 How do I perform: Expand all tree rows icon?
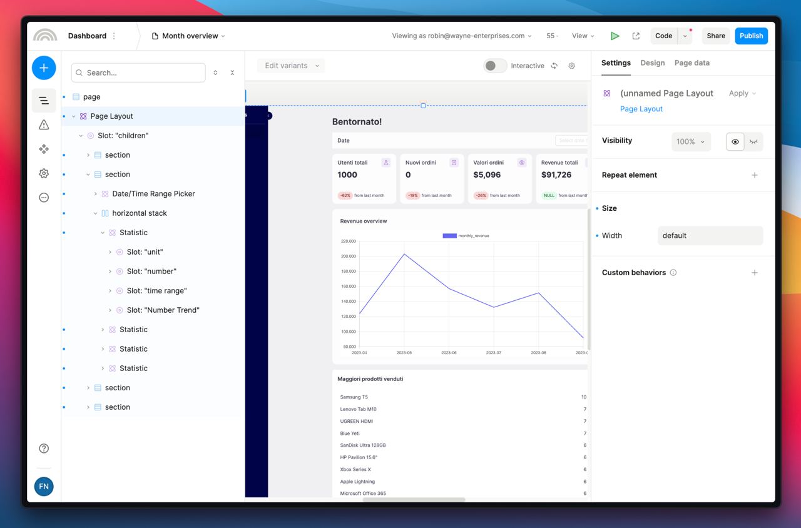pyautogui.click(x=215, y=73)
